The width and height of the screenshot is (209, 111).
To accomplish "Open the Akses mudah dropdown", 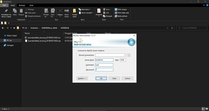I will click(x=86, y=13).
